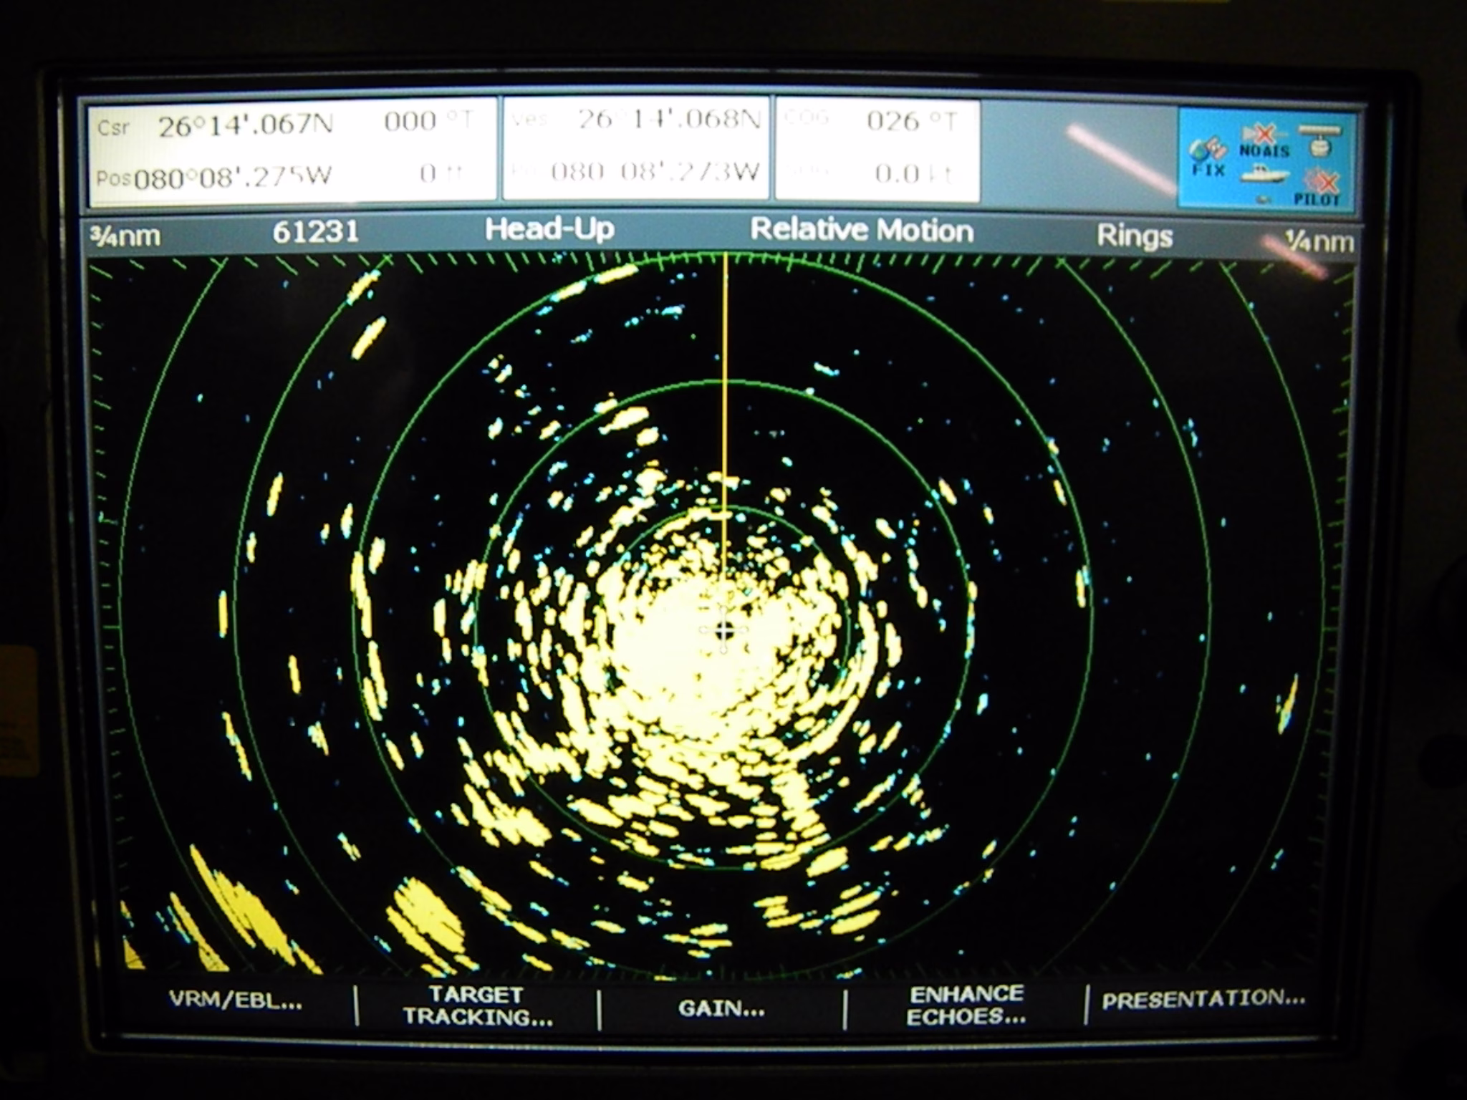Open the VRM/EBL softkey menu

tap(236, 1000)
